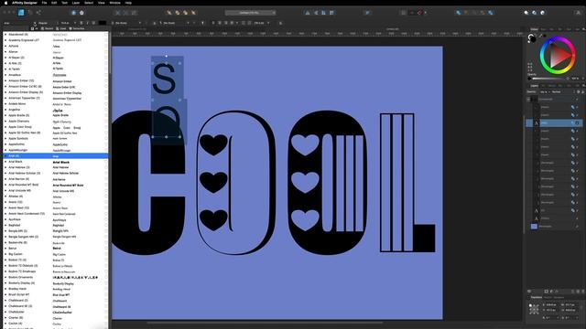Image resolution: width=586 pixels, height=329 pixels.
Task: Click the hue colour wheel
Action: 558,56
